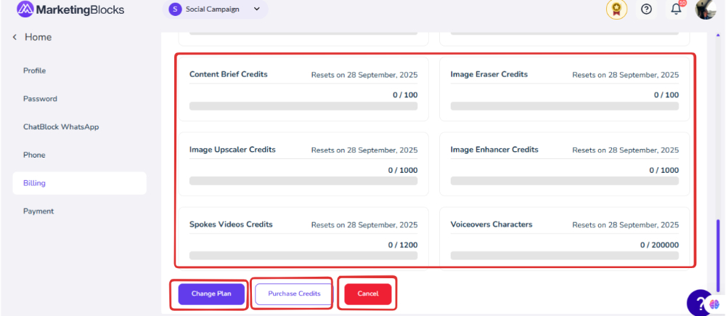Click Voiceovers Characters reset date text

626,225
